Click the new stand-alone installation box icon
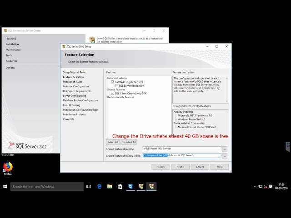 pyautogui.click(x=92, y=40)
